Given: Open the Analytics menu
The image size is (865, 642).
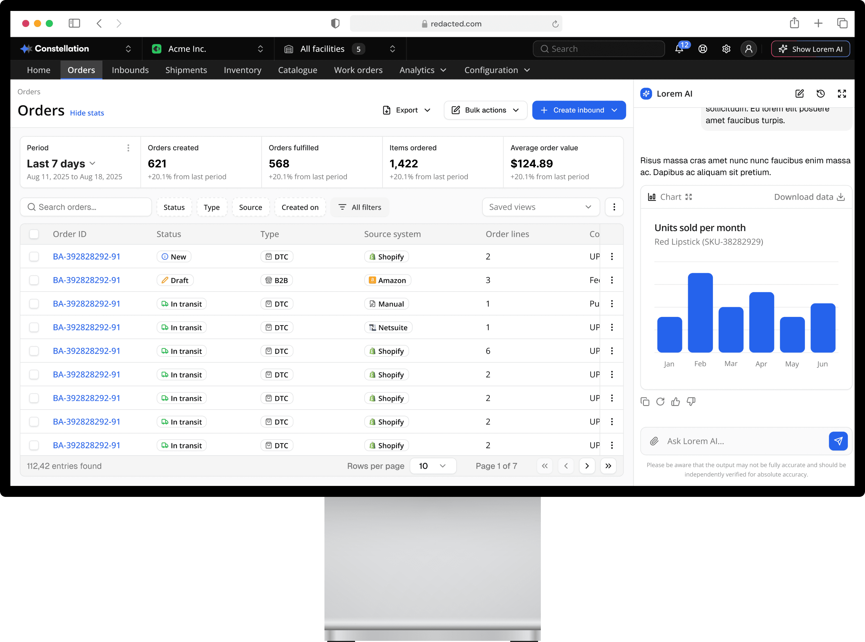Looking at the screenshot, I should (423, 70).
